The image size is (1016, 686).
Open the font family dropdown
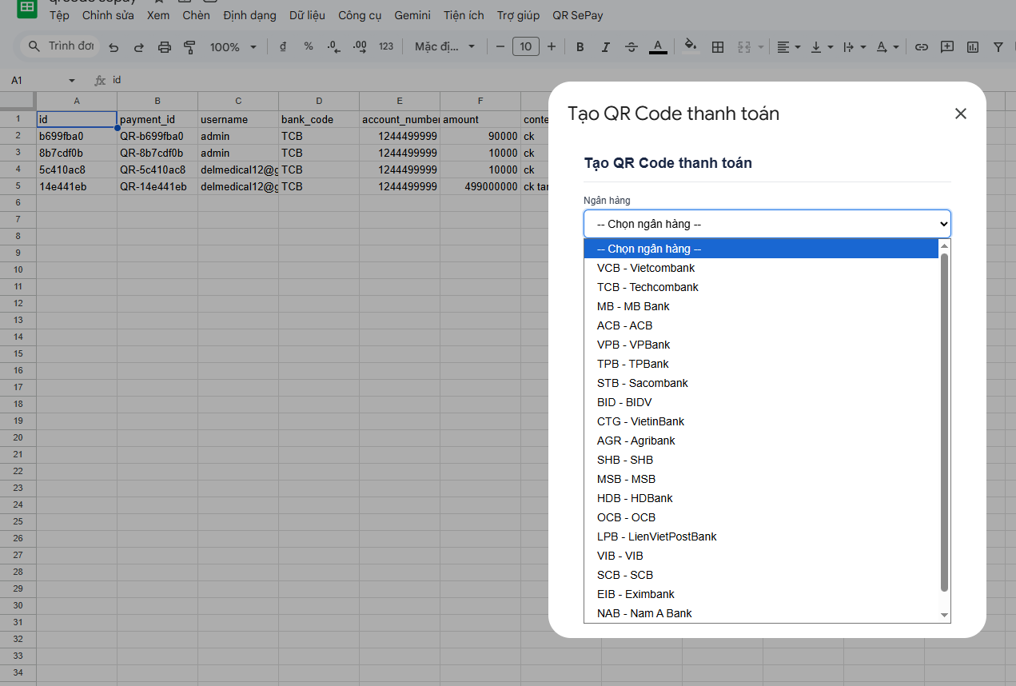coord(445,47)
